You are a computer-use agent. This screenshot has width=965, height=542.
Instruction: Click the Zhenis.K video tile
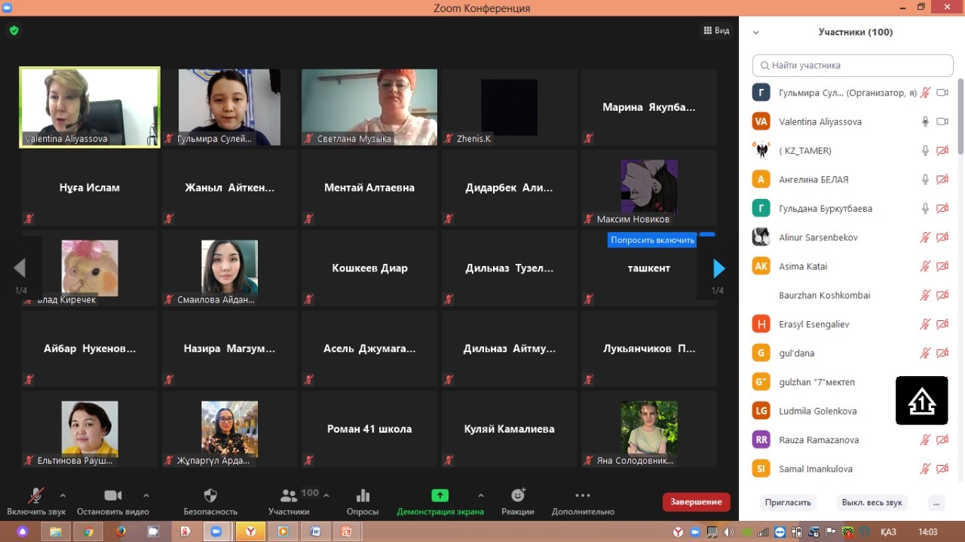(x=510, y=107)
